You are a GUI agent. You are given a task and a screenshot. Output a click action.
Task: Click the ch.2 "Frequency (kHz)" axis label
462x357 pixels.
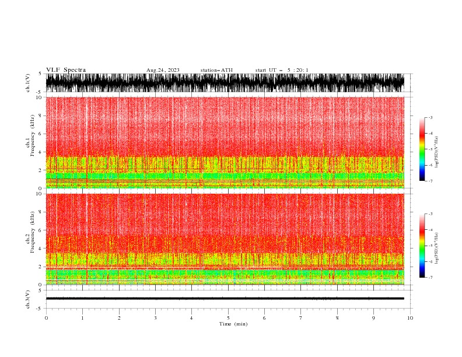[x=33, y=232]
